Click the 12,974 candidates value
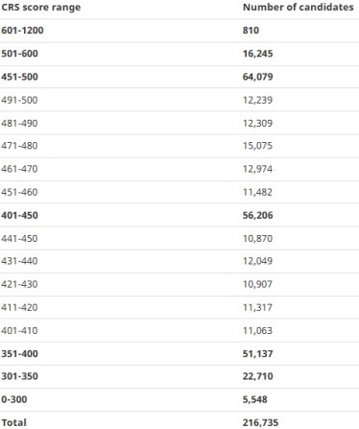359x429 pixels. click(257, 169)
